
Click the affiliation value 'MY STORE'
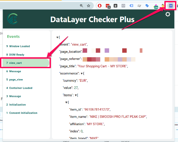95,124
